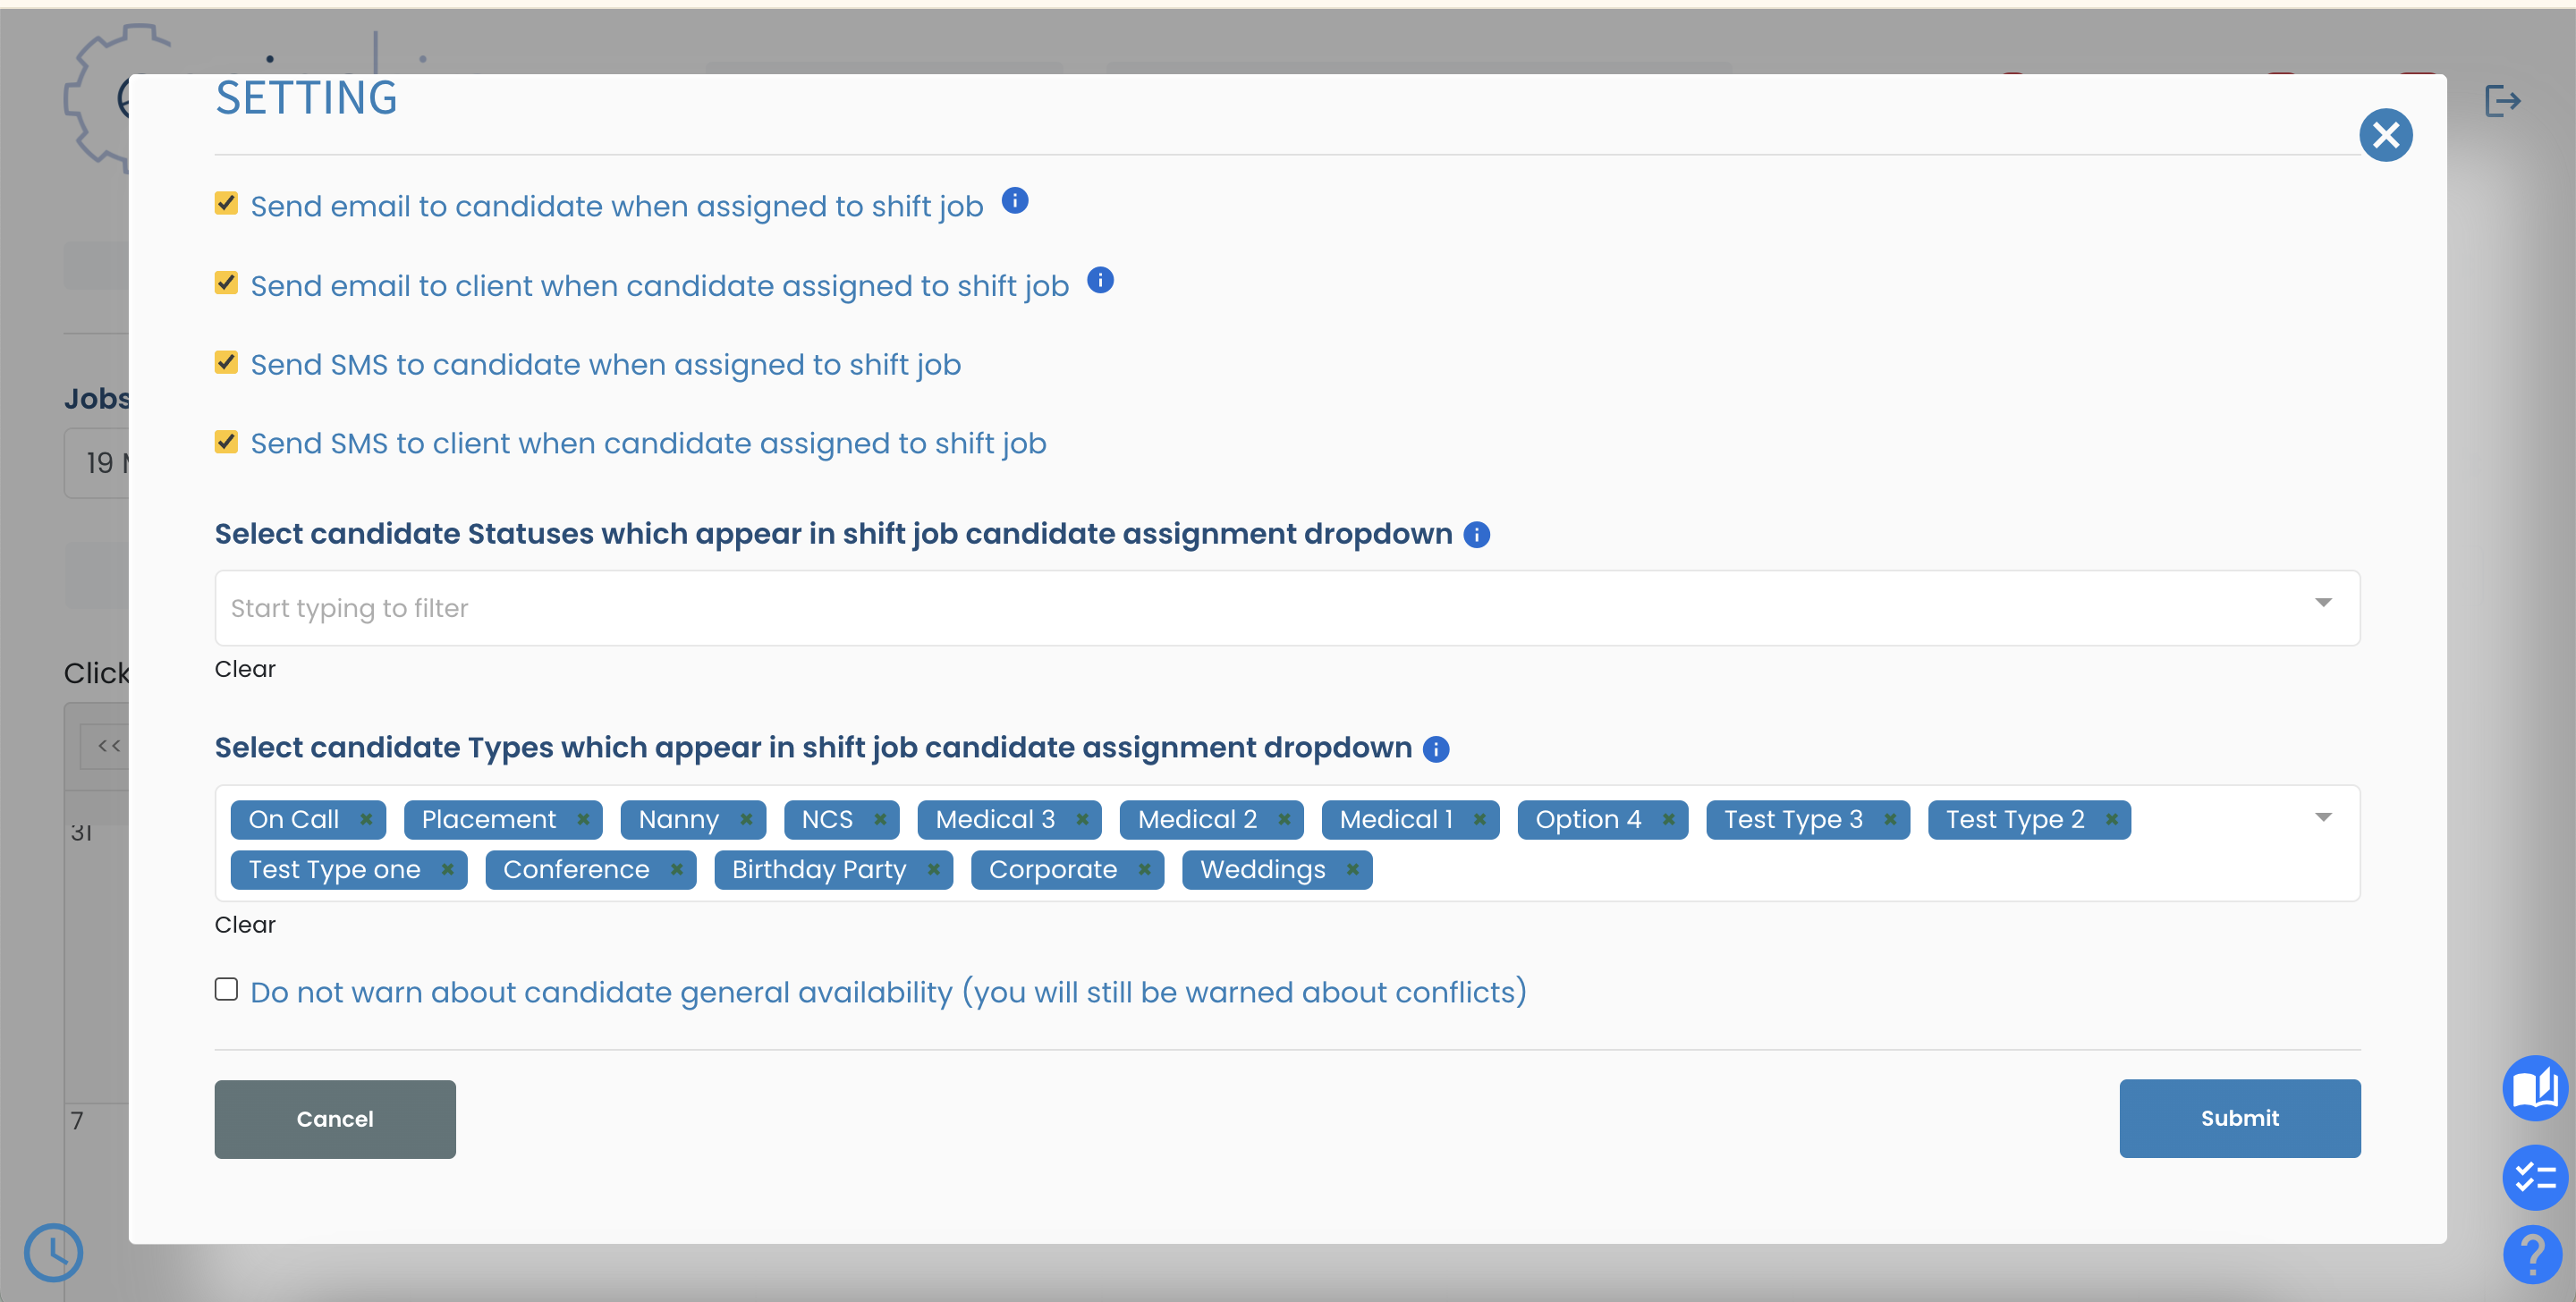2576x1302 pixels.
Task: Clear the selected candidate Types
Action: (244, 924)
